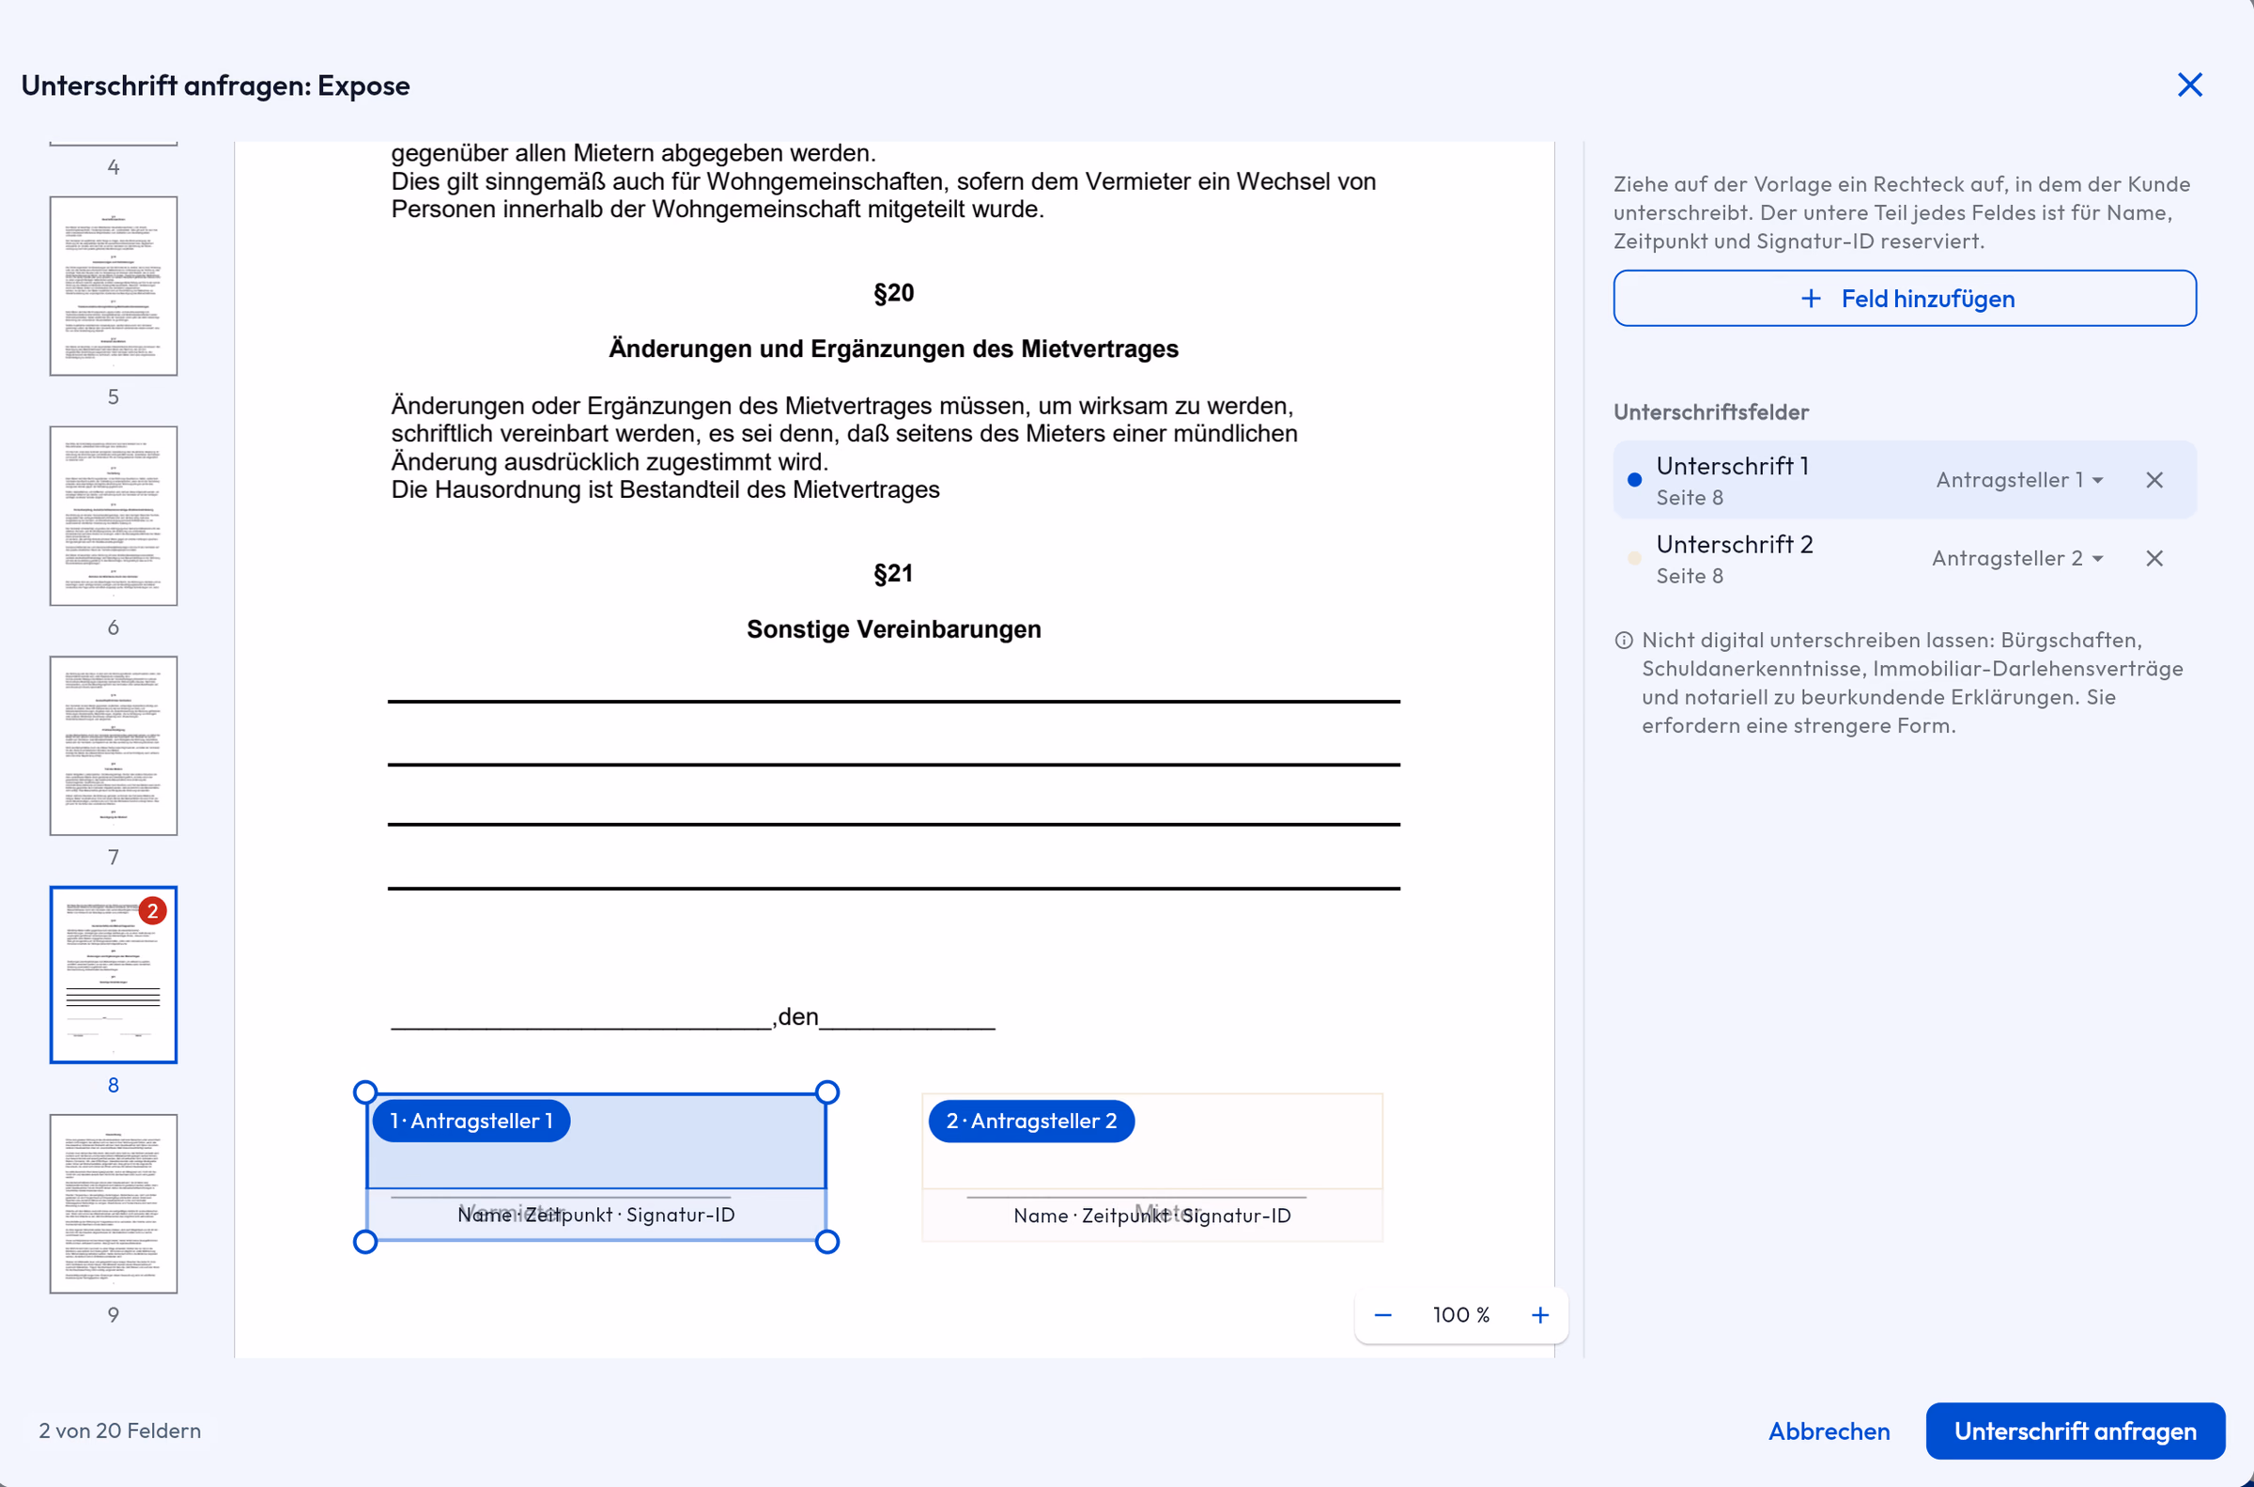
Task: Click the 1 · Antragsteller 1 field label
Action: [471, 1121]
